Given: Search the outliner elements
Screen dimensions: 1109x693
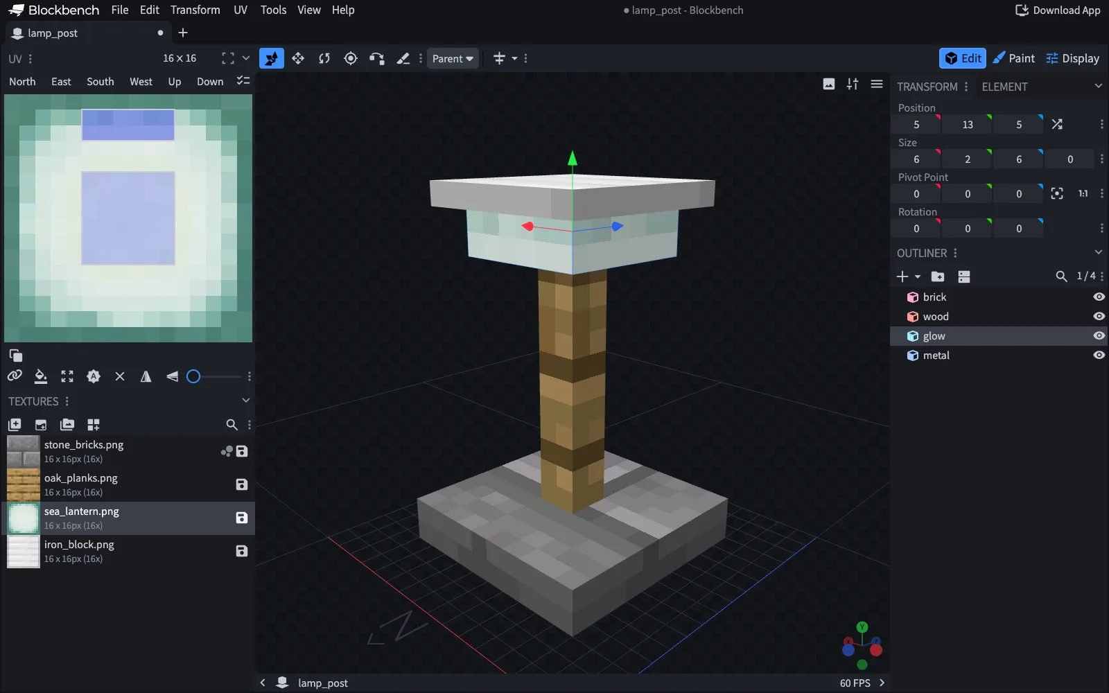Looking at the screenshot, I should coord(1061,277).
